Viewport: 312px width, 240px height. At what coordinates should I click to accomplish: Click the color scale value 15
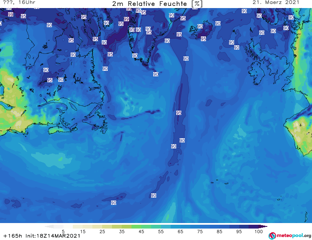pyautogui.click(x=83, y=232)
